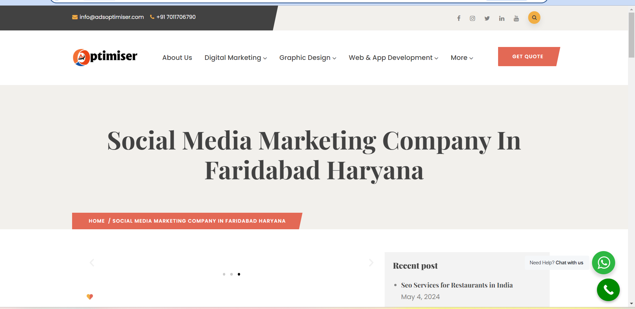
Task: Click the green phone call button
Action: point(608,290)
